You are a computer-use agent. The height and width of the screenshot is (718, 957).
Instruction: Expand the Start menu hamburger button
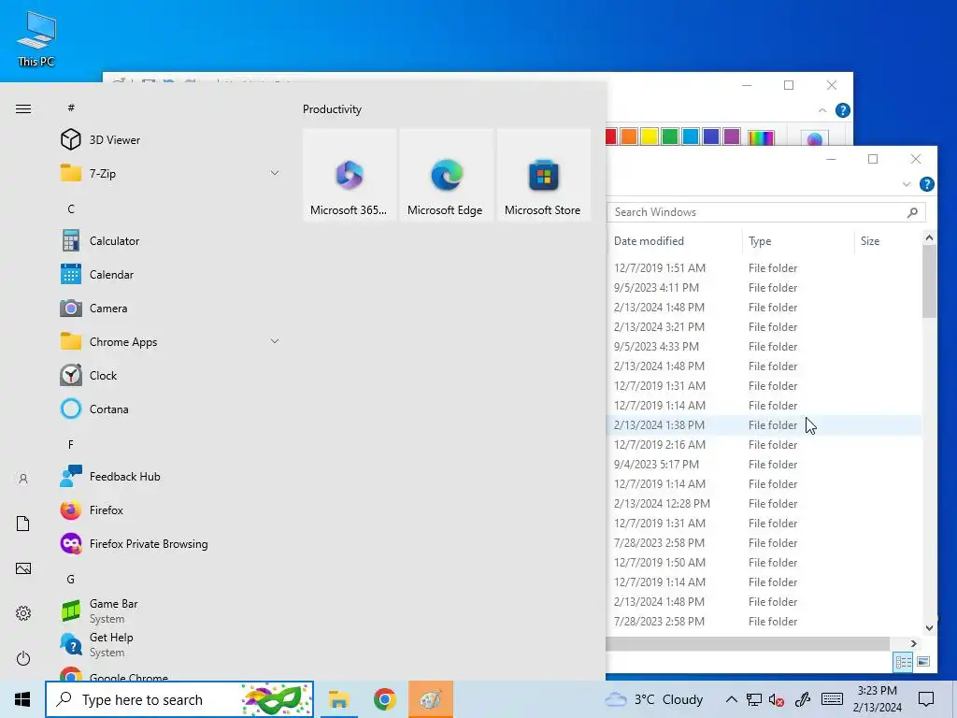point(23,108)
